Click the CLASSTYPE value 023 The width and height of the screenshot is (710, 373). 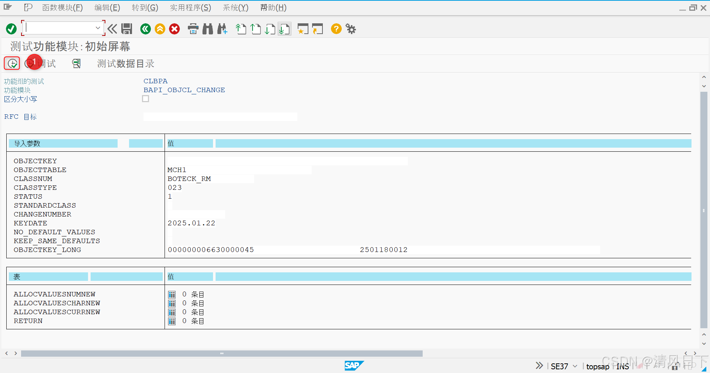tap(175, 188)
